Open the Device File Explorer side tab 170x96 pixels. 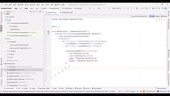[x=169, y=79]
